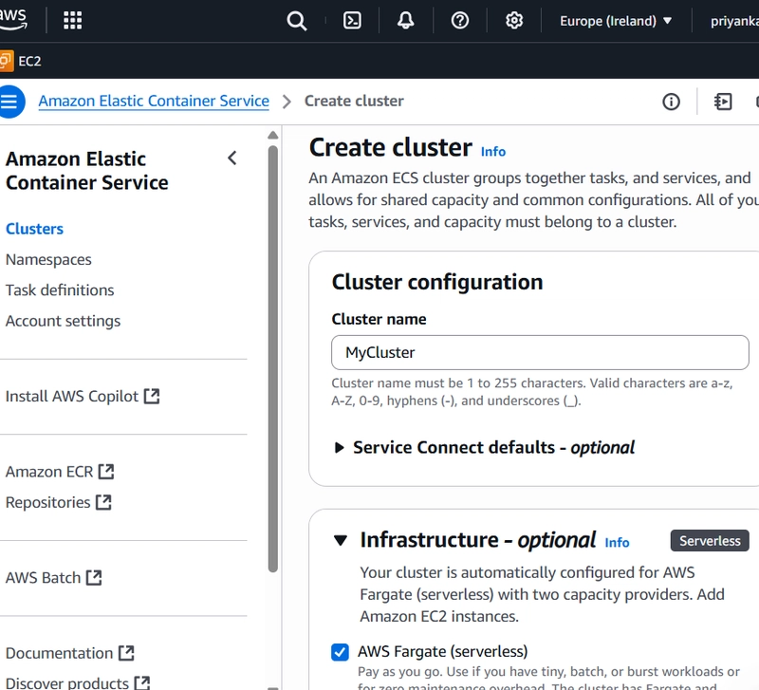The height and width of the screenshot is (690, 759).
Task: Click the Create cluster breadcrumb text
Action: pos(354,101)
